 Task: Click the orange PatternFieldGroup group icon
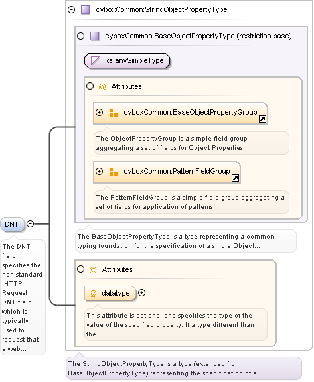point(114,172)
